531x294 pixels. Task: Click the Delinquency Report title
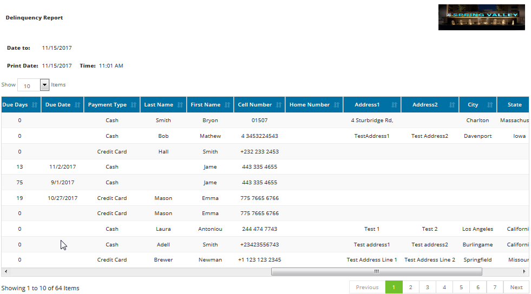34,18
